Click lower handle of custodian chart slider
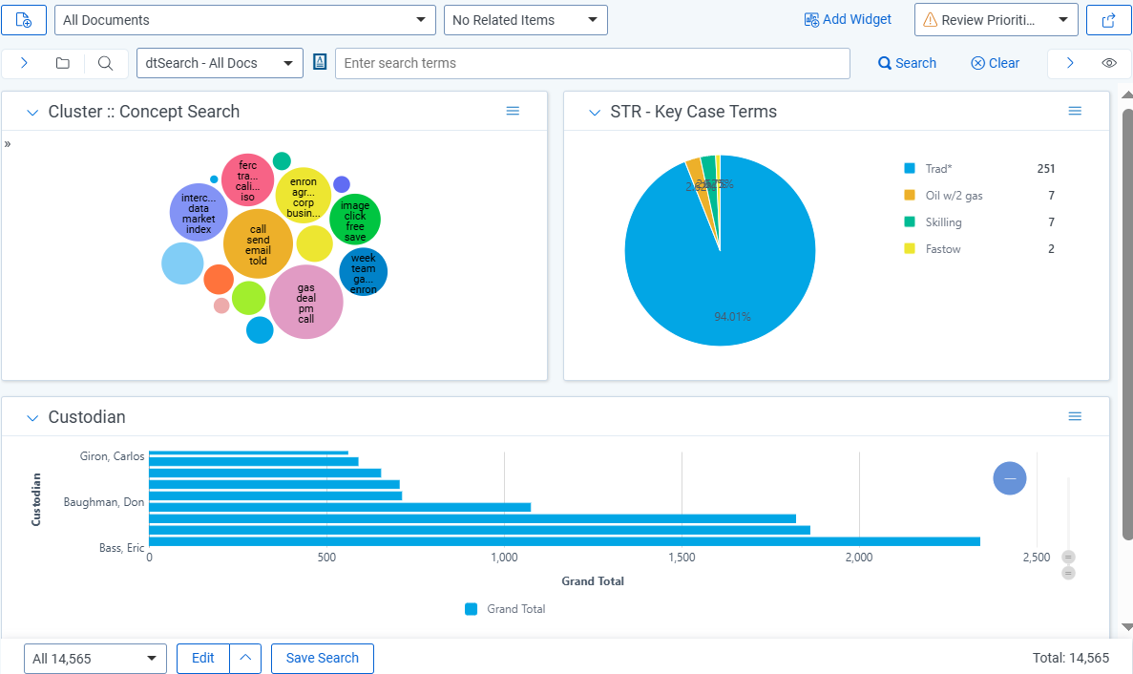 tap(1069, 573)
